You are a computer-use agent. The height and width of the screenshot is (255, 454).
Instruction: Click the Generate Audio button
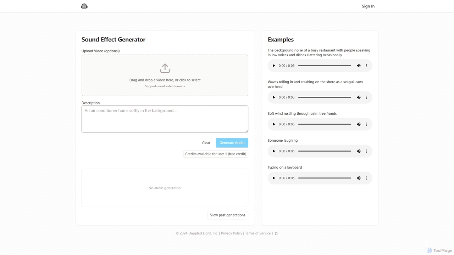point(232,143)
